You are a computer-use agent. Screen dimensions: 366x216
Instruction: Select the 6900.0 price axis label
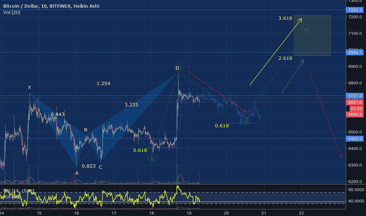tap(355, 66)
